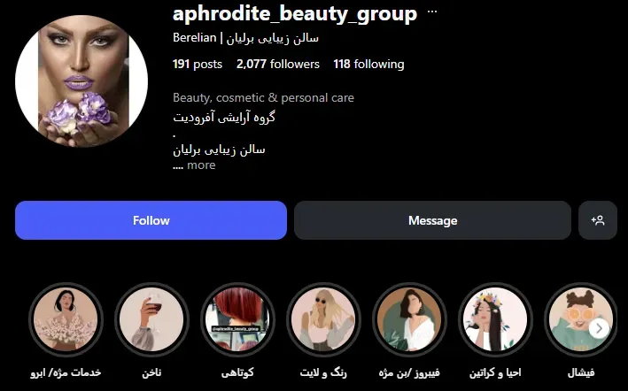The image size is (628, 391).
Task: Follow the aphrodite_beauty_group account
Action: pos(151,220)
